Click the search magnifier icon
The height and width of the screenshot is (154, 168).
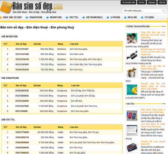[163, 11]
